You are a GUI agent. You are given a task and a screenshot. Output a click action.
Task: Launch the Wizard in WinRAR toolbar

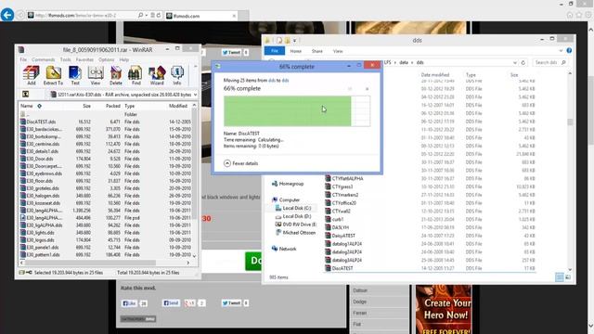click(x=157, y=75)
